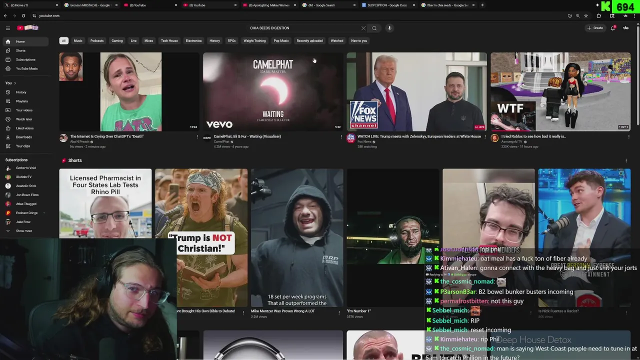The width and height of the screenshot is (640, 360).
Task: Open Trump is NOT Christian short
Action: pyautogui.click(x=201, y=237)
